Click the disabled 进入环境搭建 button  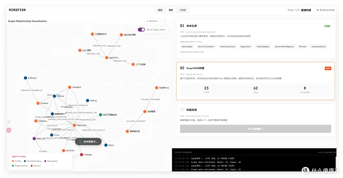pos(255,129)
